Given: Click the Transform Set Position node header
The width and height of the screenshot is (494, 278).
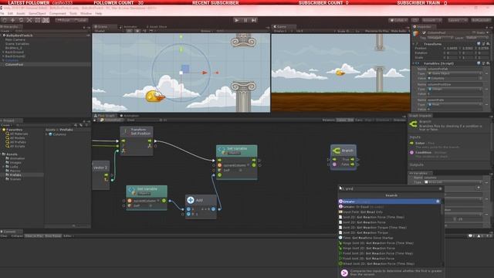Looking at the screenshot, I should tap(137, 131).
